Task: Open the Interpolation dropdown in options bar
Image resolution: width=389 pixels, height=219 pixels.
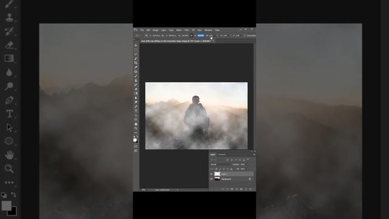Action: [x=251, y=35]
